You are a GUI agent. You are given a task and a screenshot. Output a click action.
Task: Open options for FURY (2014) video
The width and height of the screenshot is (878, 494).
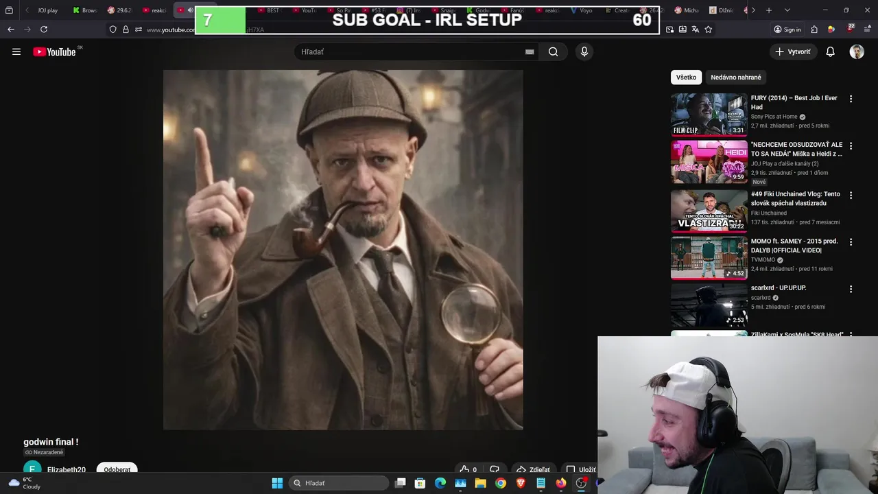point(851,99)
